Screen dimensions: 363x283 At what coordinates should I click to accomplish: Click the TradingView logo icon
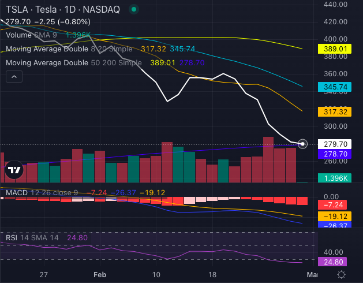(14, 170)
